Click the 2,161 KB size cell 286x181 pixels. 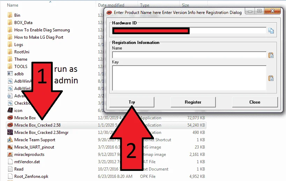(x=197, y=154)
